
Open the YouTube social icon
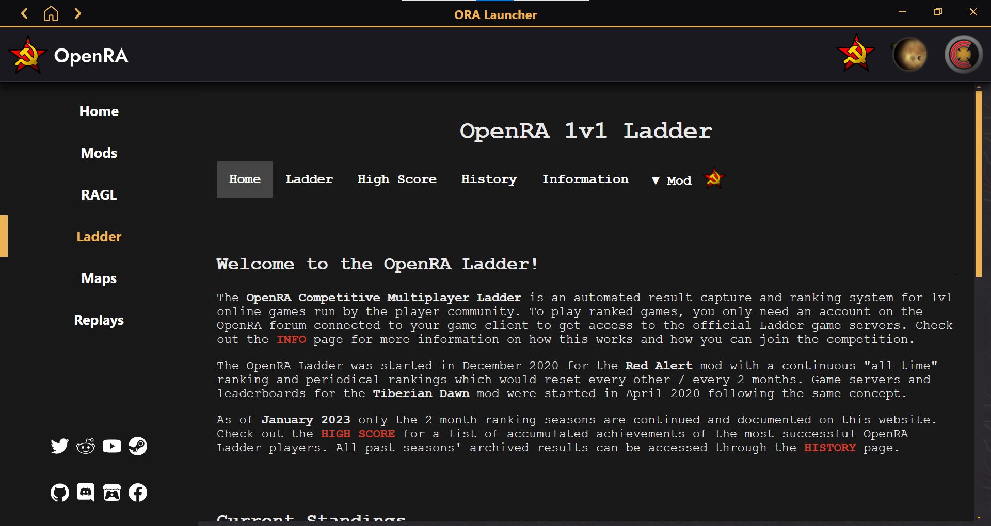112,446
